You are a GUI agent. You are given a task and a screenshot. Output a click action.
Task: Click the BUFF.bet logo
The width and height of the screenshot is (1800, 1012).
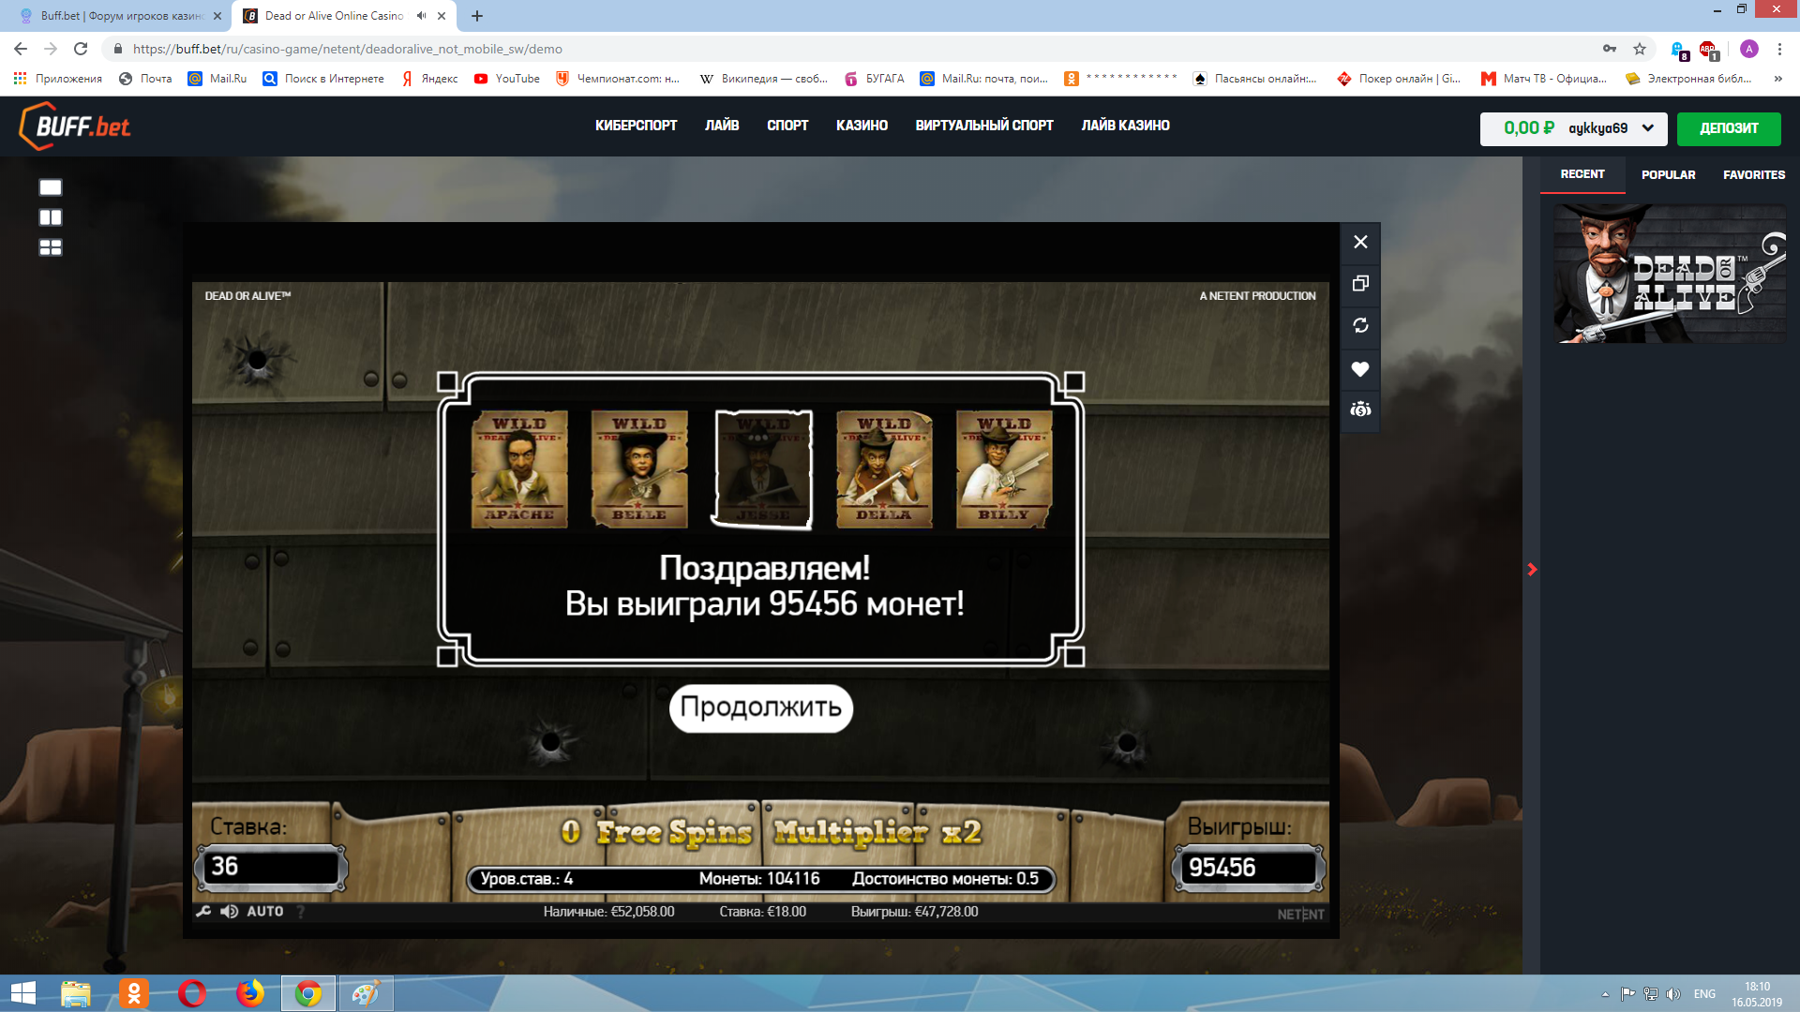click(75, 126)
